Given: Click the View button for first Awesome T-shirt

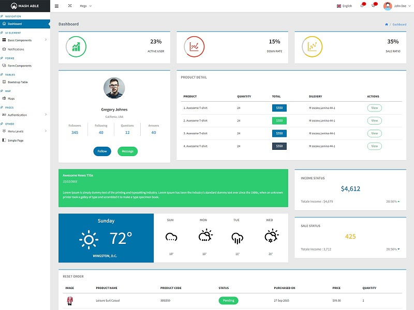Looking at the screenshot, I should [x=374, y=108].
